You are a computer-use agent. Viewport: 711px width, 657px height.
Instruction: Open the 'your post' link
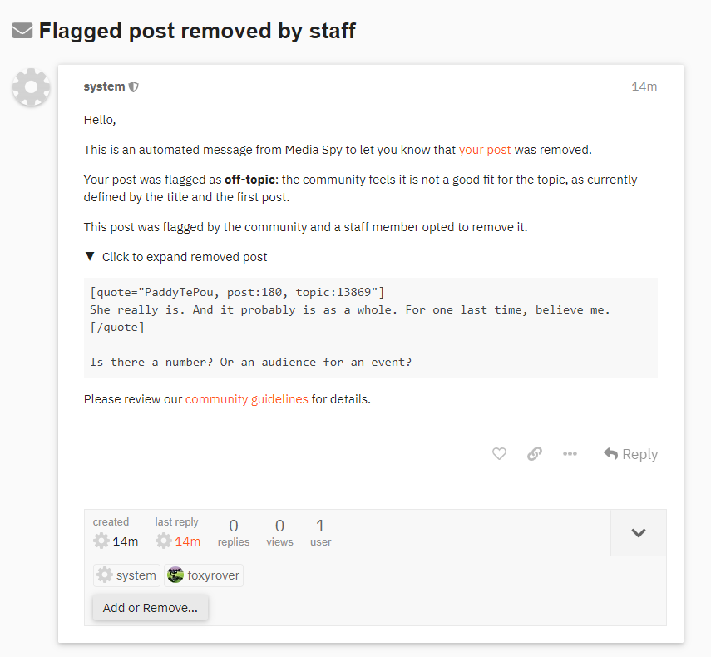(x=485, y=151)
